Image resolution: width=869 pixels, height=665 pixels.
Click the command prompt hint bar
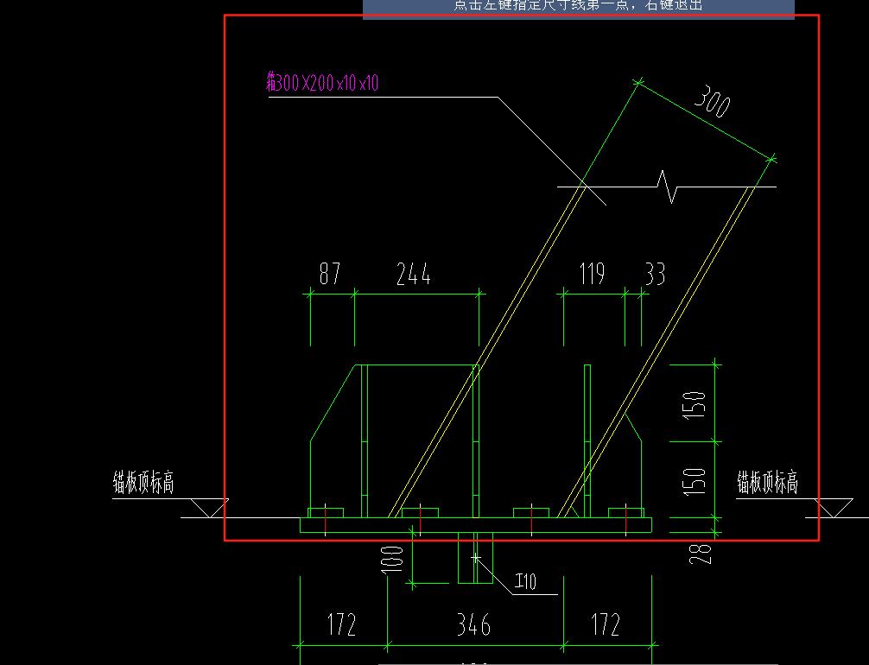(x=579, y=9)
